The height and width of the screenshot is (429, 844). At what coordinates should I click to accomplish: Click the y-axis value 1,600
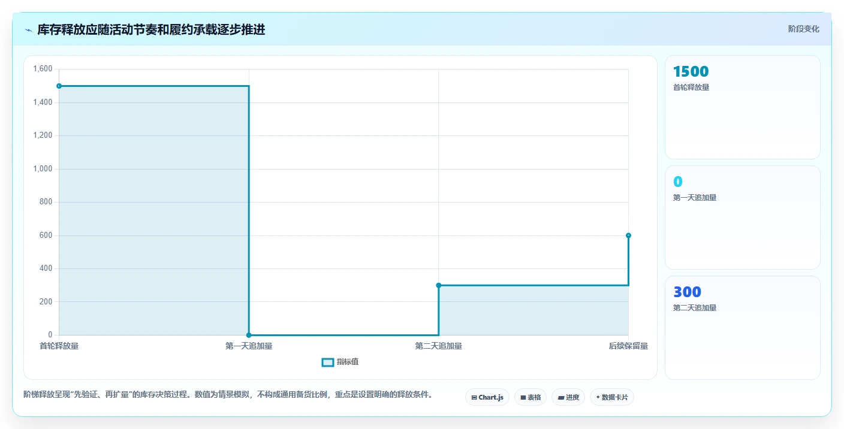click(x=43, y=69)
